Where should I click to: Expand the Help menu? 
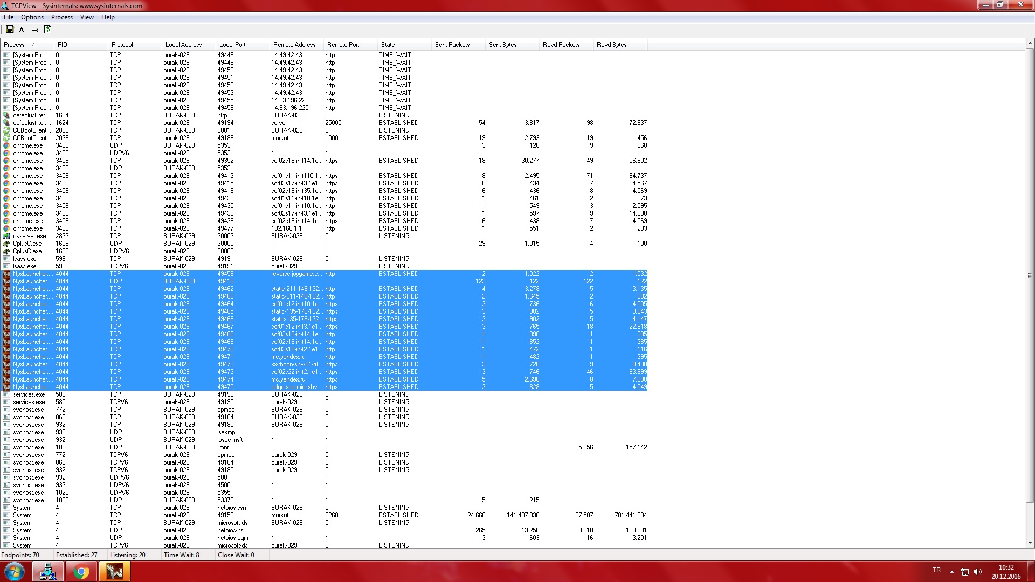108,17
